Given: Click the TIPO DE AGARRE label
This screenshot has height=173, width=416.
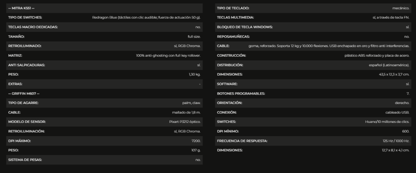Looking at the screenshot, I should click(23, 103).
